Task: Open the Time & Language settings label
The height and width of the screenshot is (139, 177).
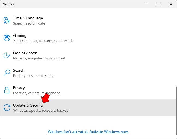Action: coord(28,18)
